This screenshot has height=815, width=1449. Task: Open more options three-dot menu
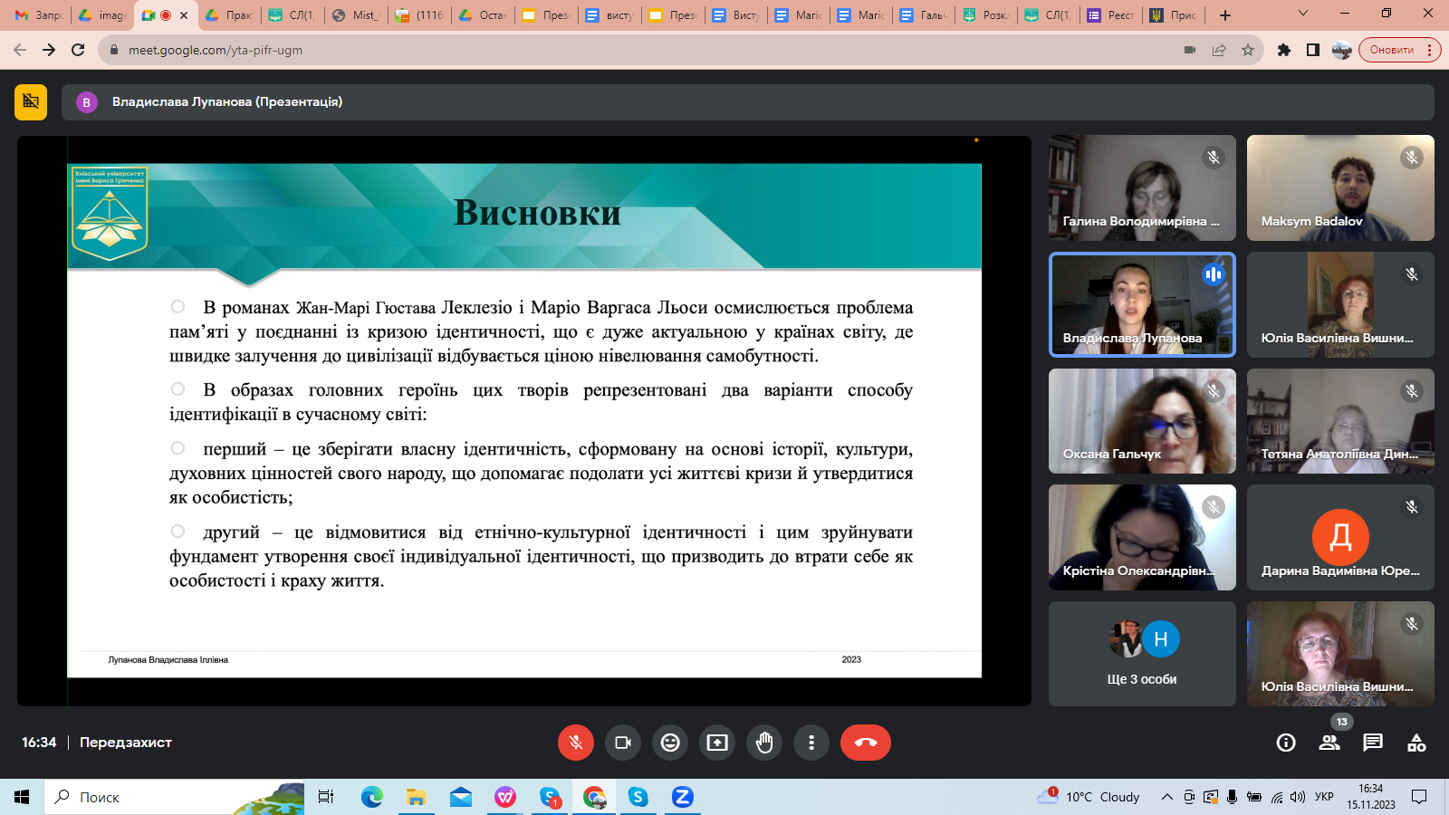(811, 743)
